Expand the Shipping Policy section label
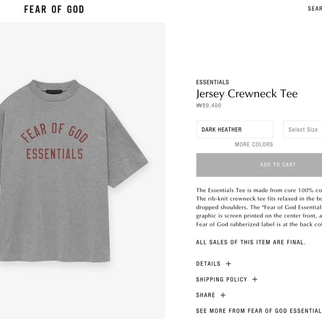 (222, 279)
